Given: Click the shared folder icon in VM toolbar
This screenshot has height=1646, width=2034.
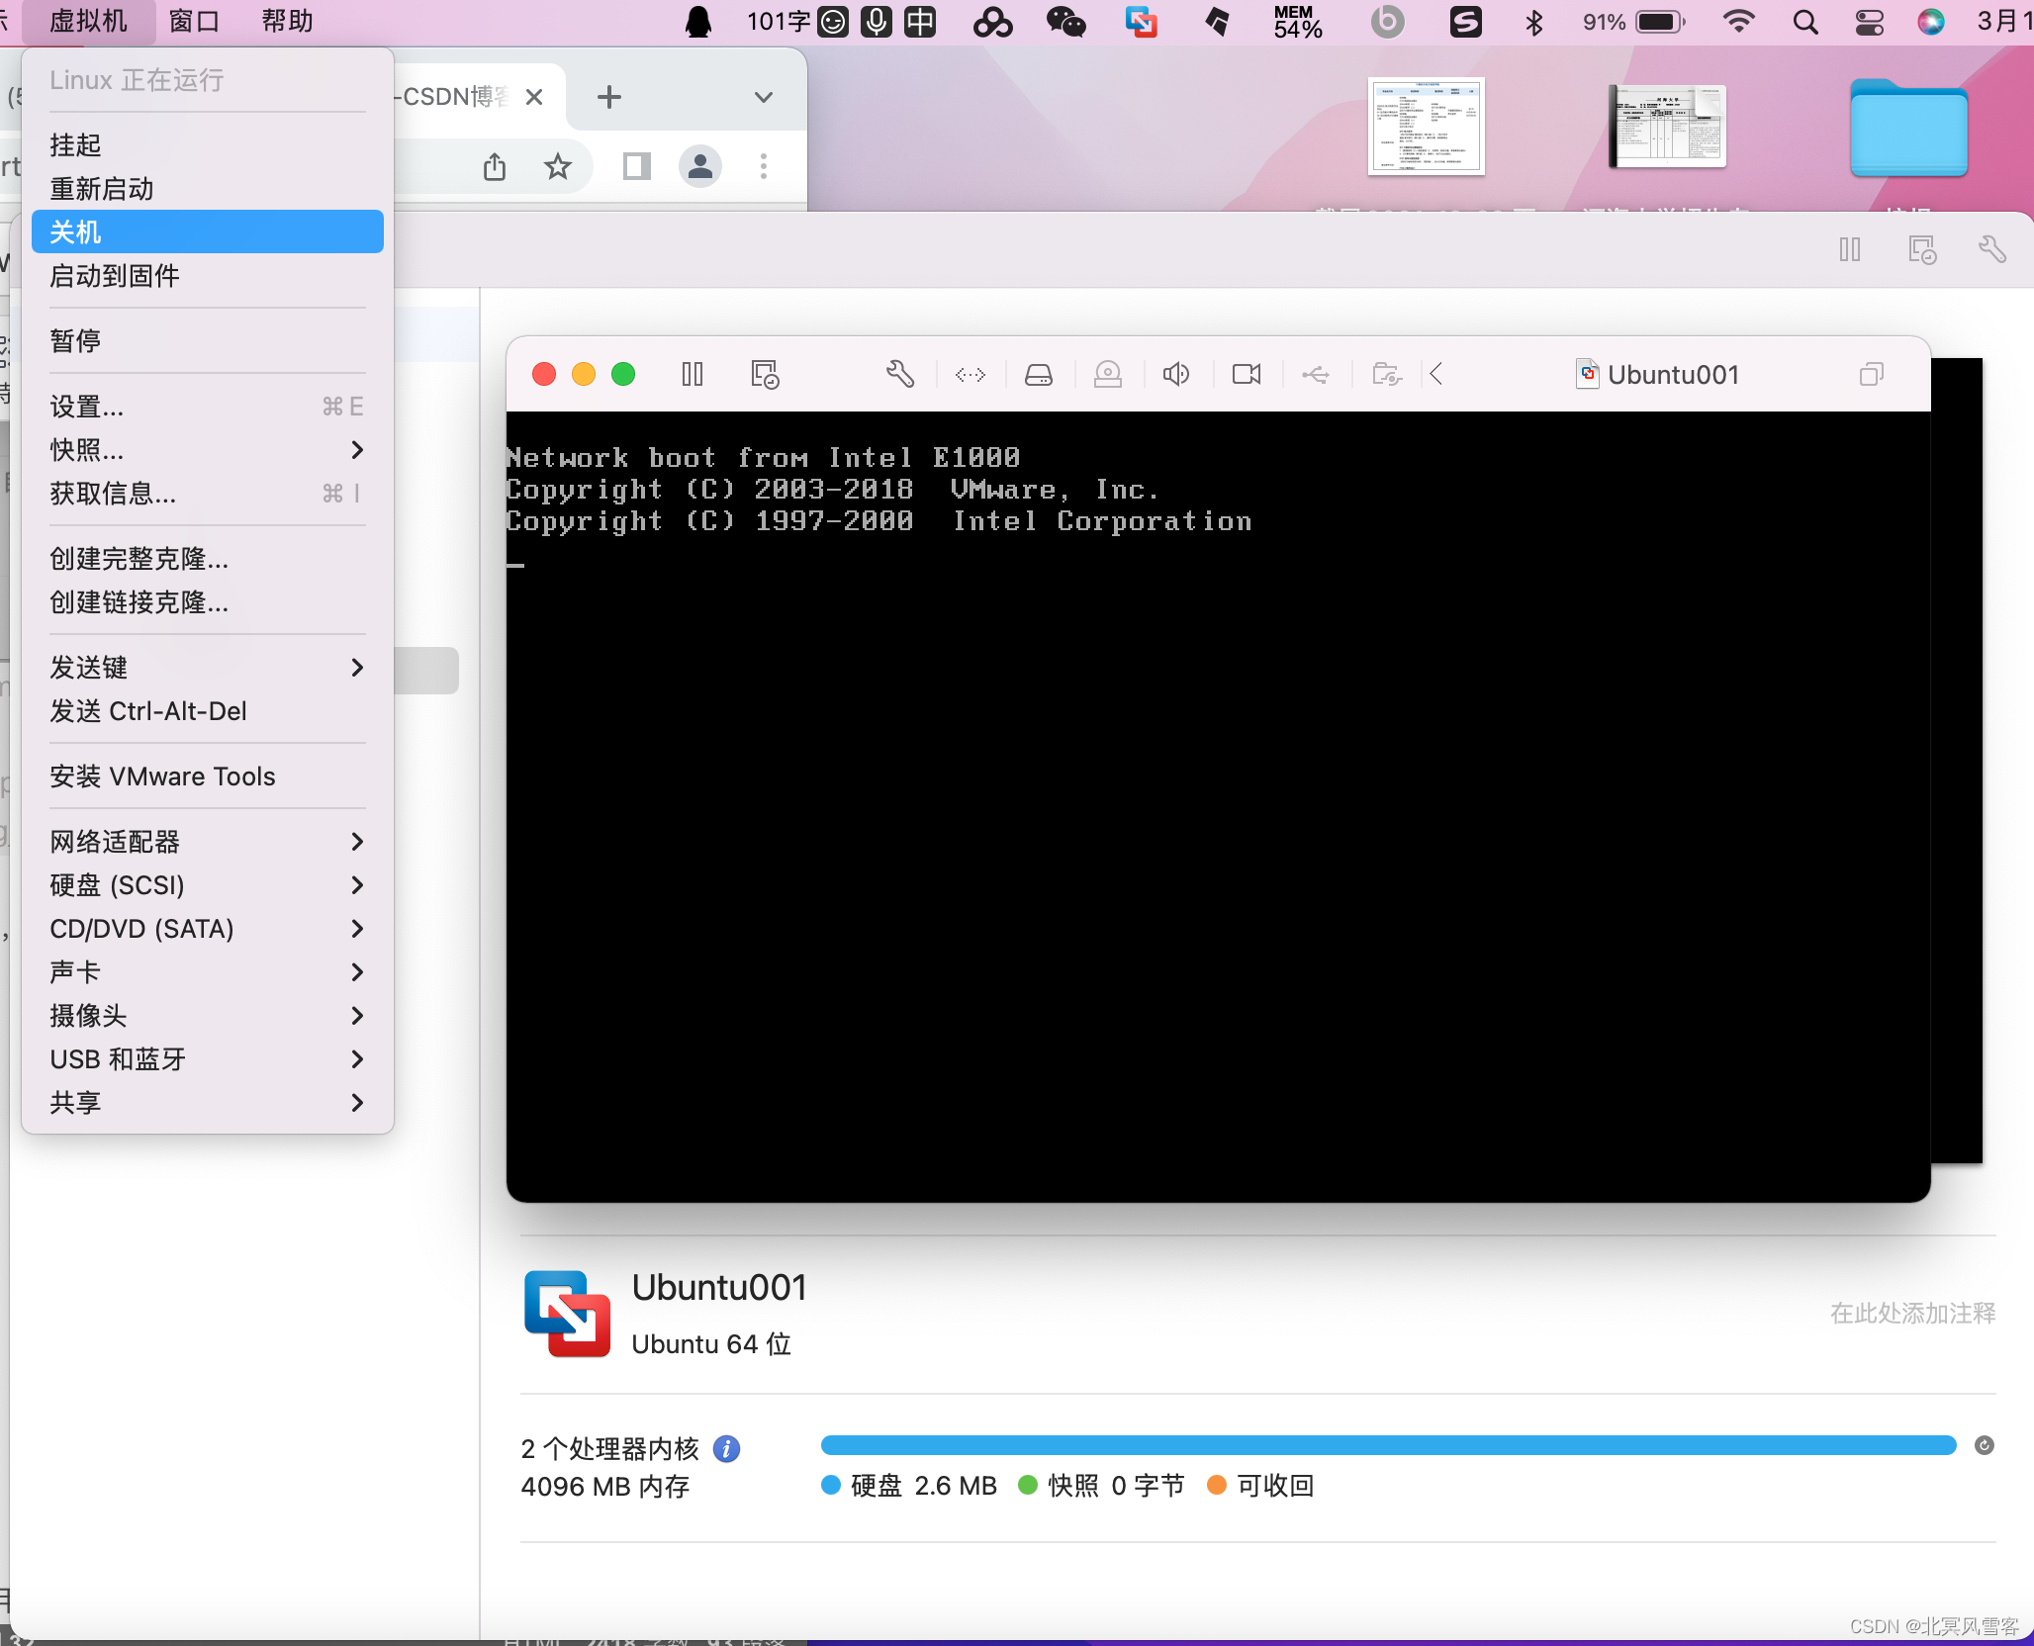Looking at the screenshot, I should click(x=1387, y=374).
